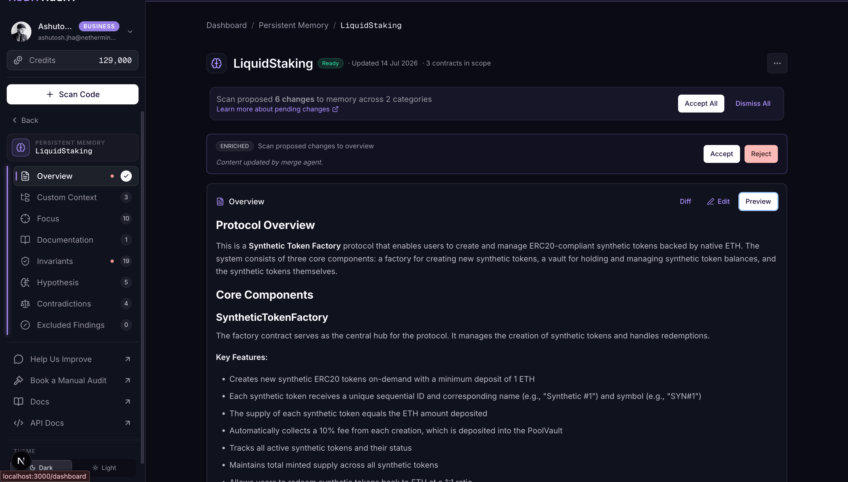848x482 pixels.
Task: Click the ENRICHED tag
Action: [x=234, y=146]
